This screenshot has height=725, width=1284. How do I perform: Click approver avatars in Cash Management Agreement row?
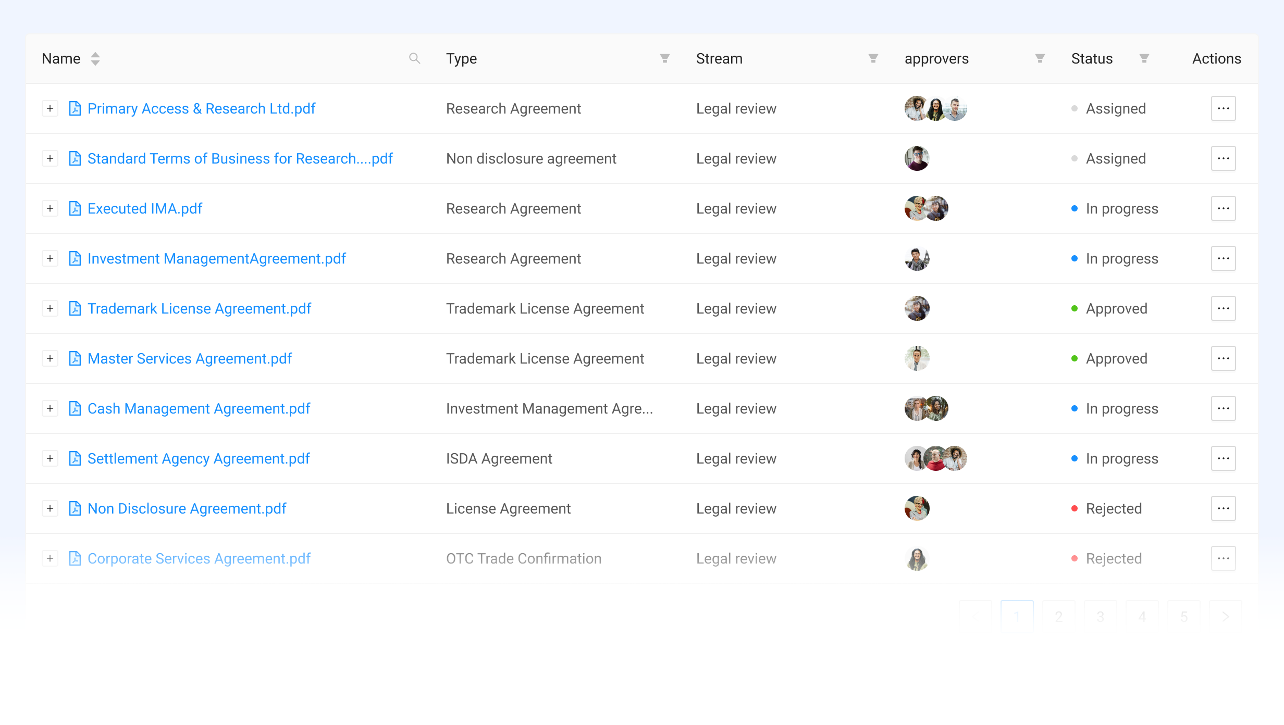(927, 408)
